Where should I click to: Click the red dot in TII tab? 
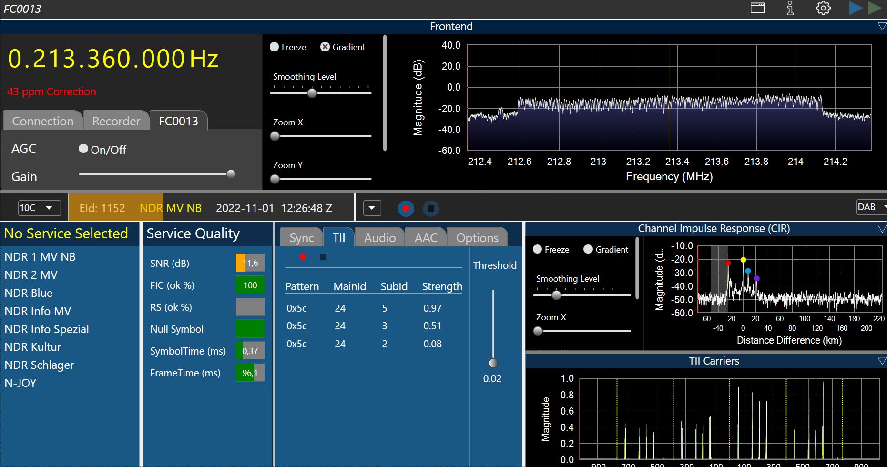click(x=303, y=257)
